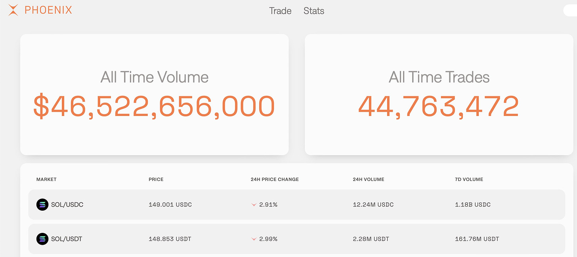Click the 24H PRICE CHANGE column header
The image size is (577, 257).
pyautogui.click(x=275, y=179)
